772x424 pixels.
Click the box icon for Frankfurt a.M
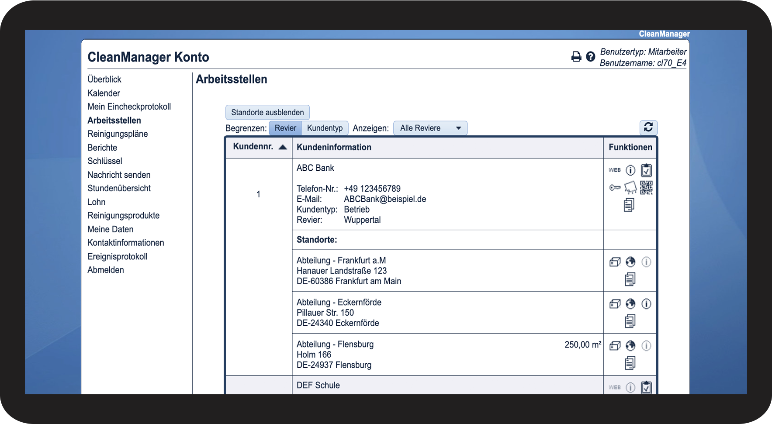click(x=615, y=262)
